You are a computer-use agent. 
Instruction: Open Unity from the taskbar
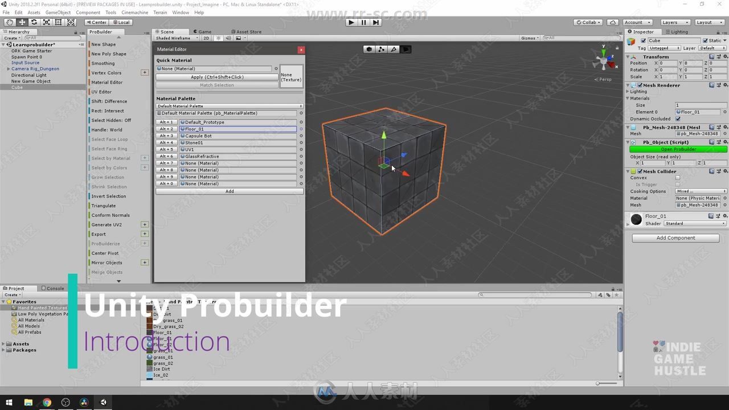103,402
